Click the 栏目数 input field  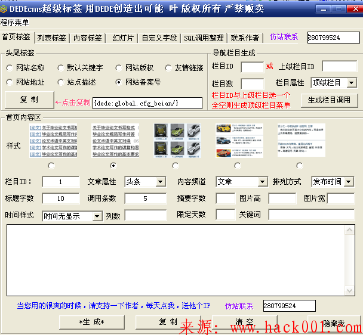click(x=252, y=83)
